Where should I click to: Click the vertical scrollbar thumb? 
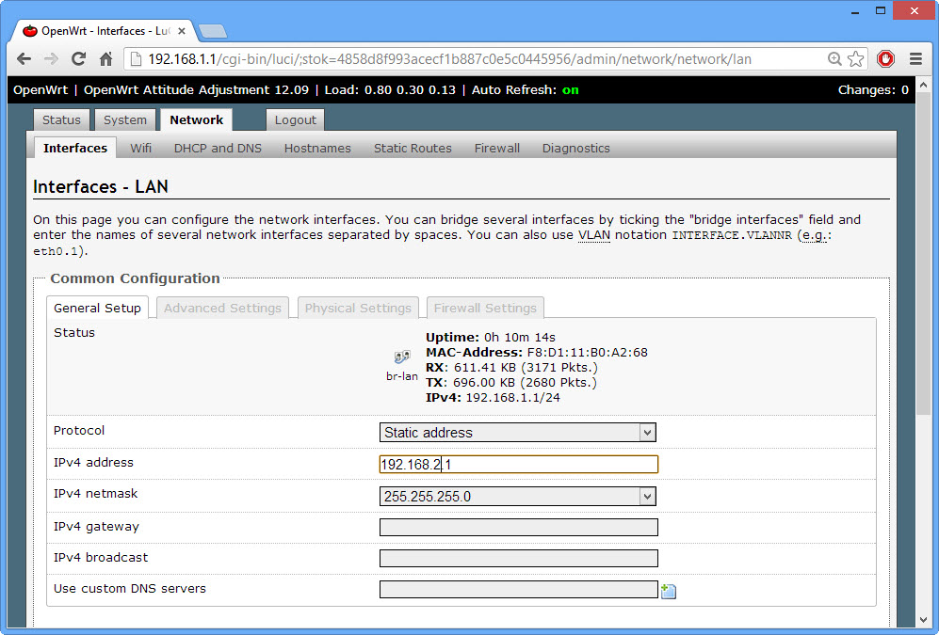pos(923,253)
